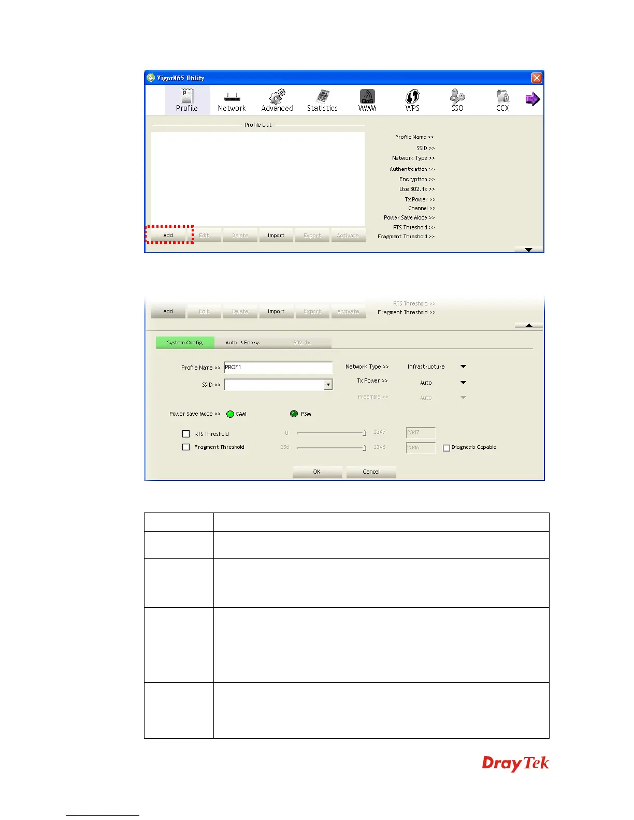Click Add button in lower window

tap(168, 311)
